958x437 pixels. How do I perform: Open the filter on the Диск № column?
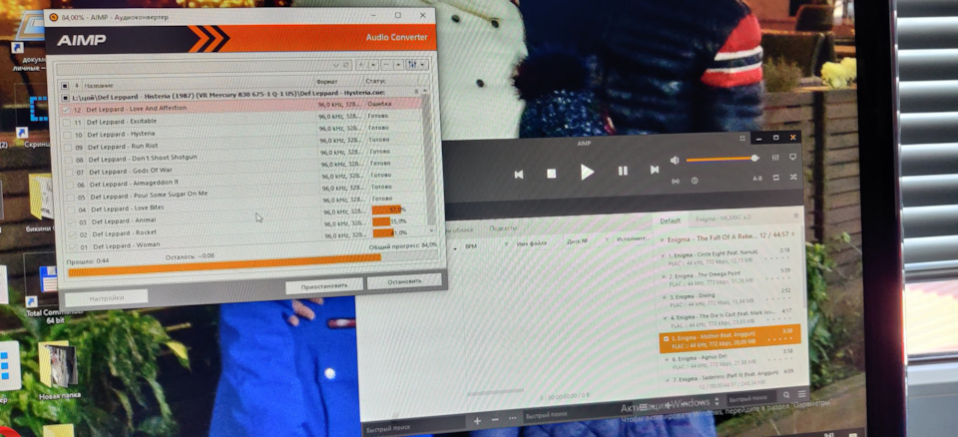click(x=607, y=240)
